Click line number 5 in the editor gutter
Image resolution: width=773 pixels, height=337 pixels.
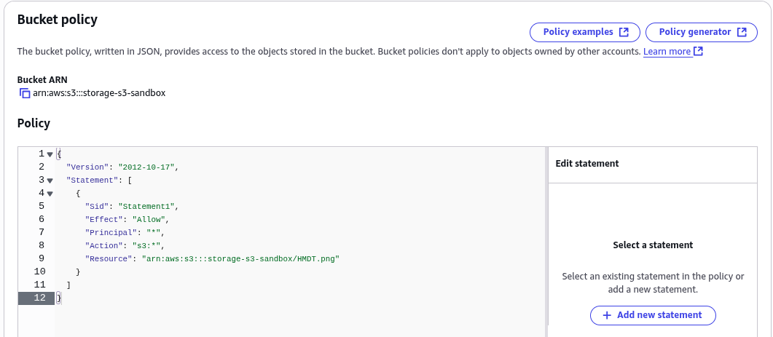tap(42, 206)
